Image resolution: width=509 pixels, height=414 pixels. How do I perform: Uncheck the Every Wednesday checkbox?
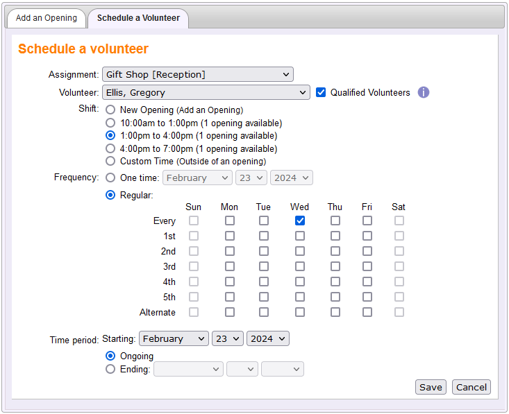pos(300,221)
